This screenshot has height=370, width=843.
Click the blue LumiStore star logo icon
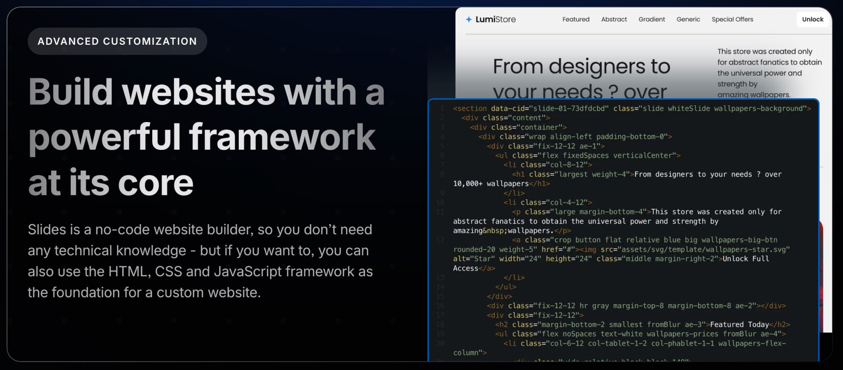pyautogui.click(x=468, y=19)
